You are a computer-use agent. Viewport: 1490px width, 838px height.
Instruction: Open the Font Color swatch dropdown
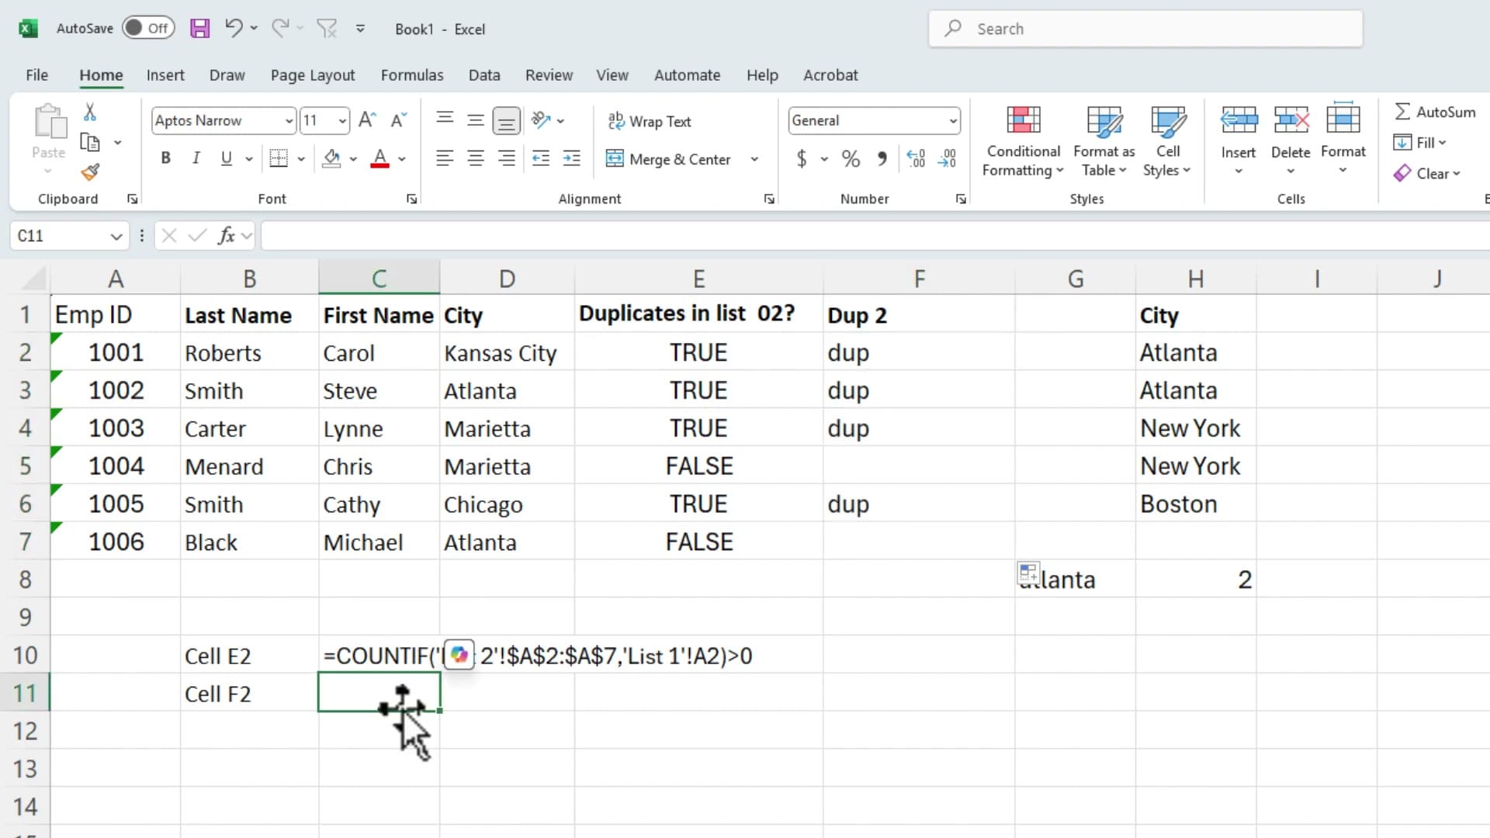point(400,158)
